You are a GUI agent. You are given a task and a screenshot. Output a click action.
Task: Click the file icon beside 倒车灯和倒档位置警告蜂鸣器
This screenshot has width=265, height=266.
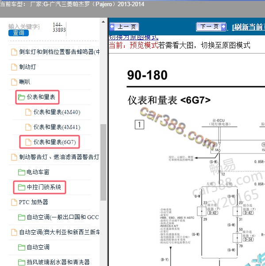click(x=14, y=52)
